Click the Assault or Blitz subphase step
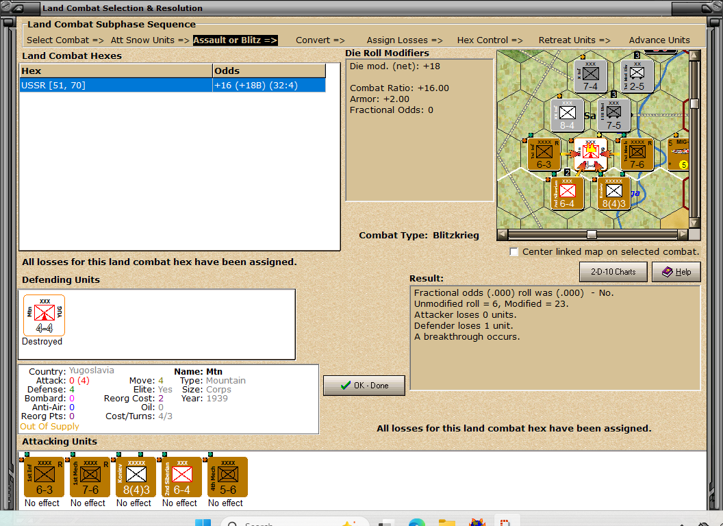Viewport: 723px width, 526px height. (235, 40)
